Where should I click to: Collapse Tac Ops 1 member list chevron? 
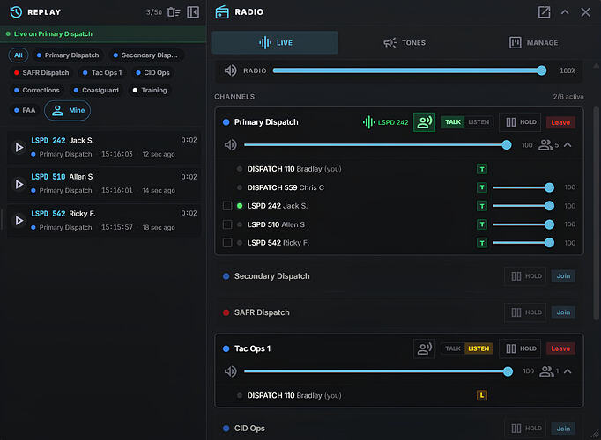pos(568,371)
